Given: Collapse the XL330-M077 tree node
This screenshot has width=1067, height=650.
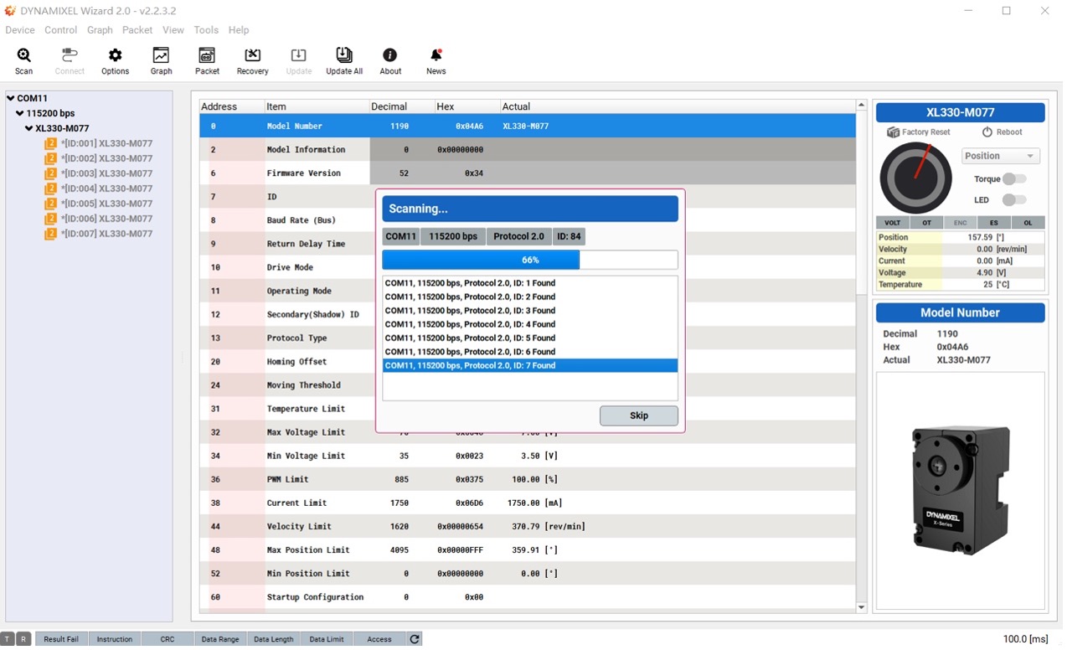Looking at the screenshot, I should (29, 128).
